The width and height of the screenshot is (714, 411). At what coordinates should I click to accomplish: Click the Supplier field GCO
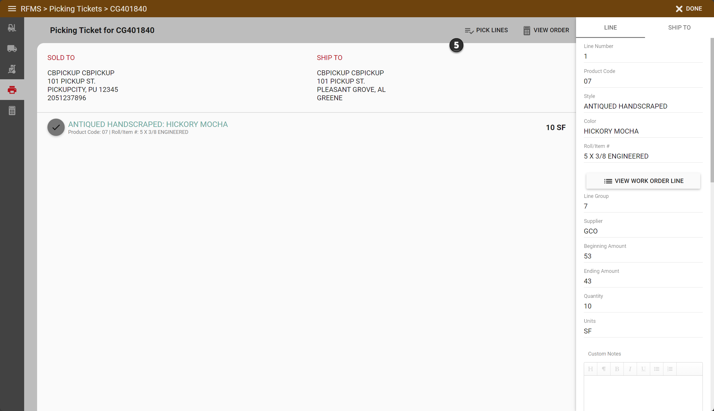tap(643, 231)
